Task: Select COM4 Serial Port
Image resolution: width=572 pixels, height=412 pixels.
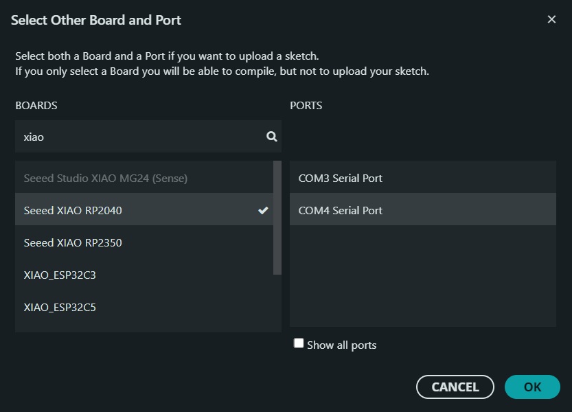Action: [341, 210]
